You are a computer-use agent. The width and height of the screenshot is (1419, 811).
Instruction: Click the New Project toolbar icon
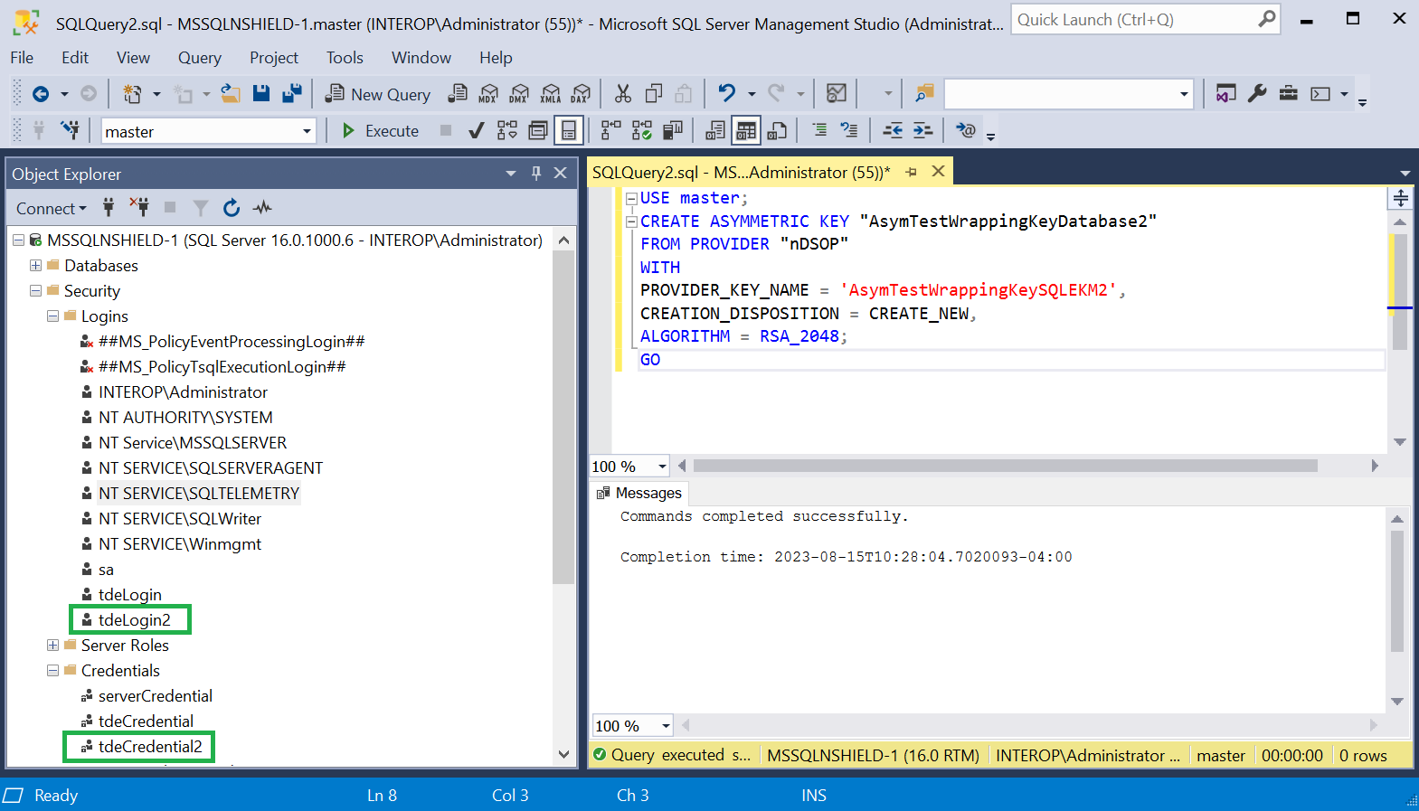click(x=132, y=94)
